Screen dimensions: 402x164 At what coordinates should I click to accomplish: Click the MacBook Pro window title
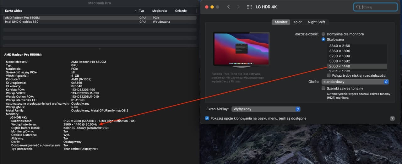pos(100,3)
